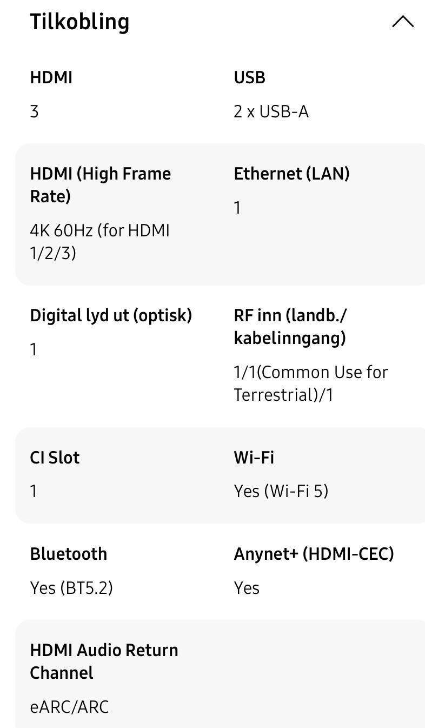Click the 2 x USB-A value
This screenshot has width=425, height=728.
(x=271, y=112)
